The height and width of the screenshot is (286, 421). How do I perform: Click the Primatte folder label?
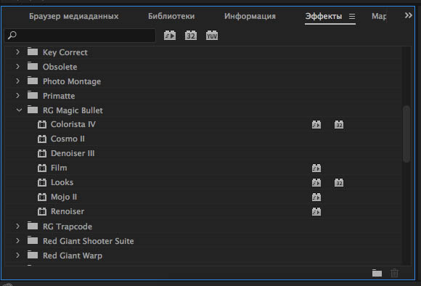coord(59,96)
